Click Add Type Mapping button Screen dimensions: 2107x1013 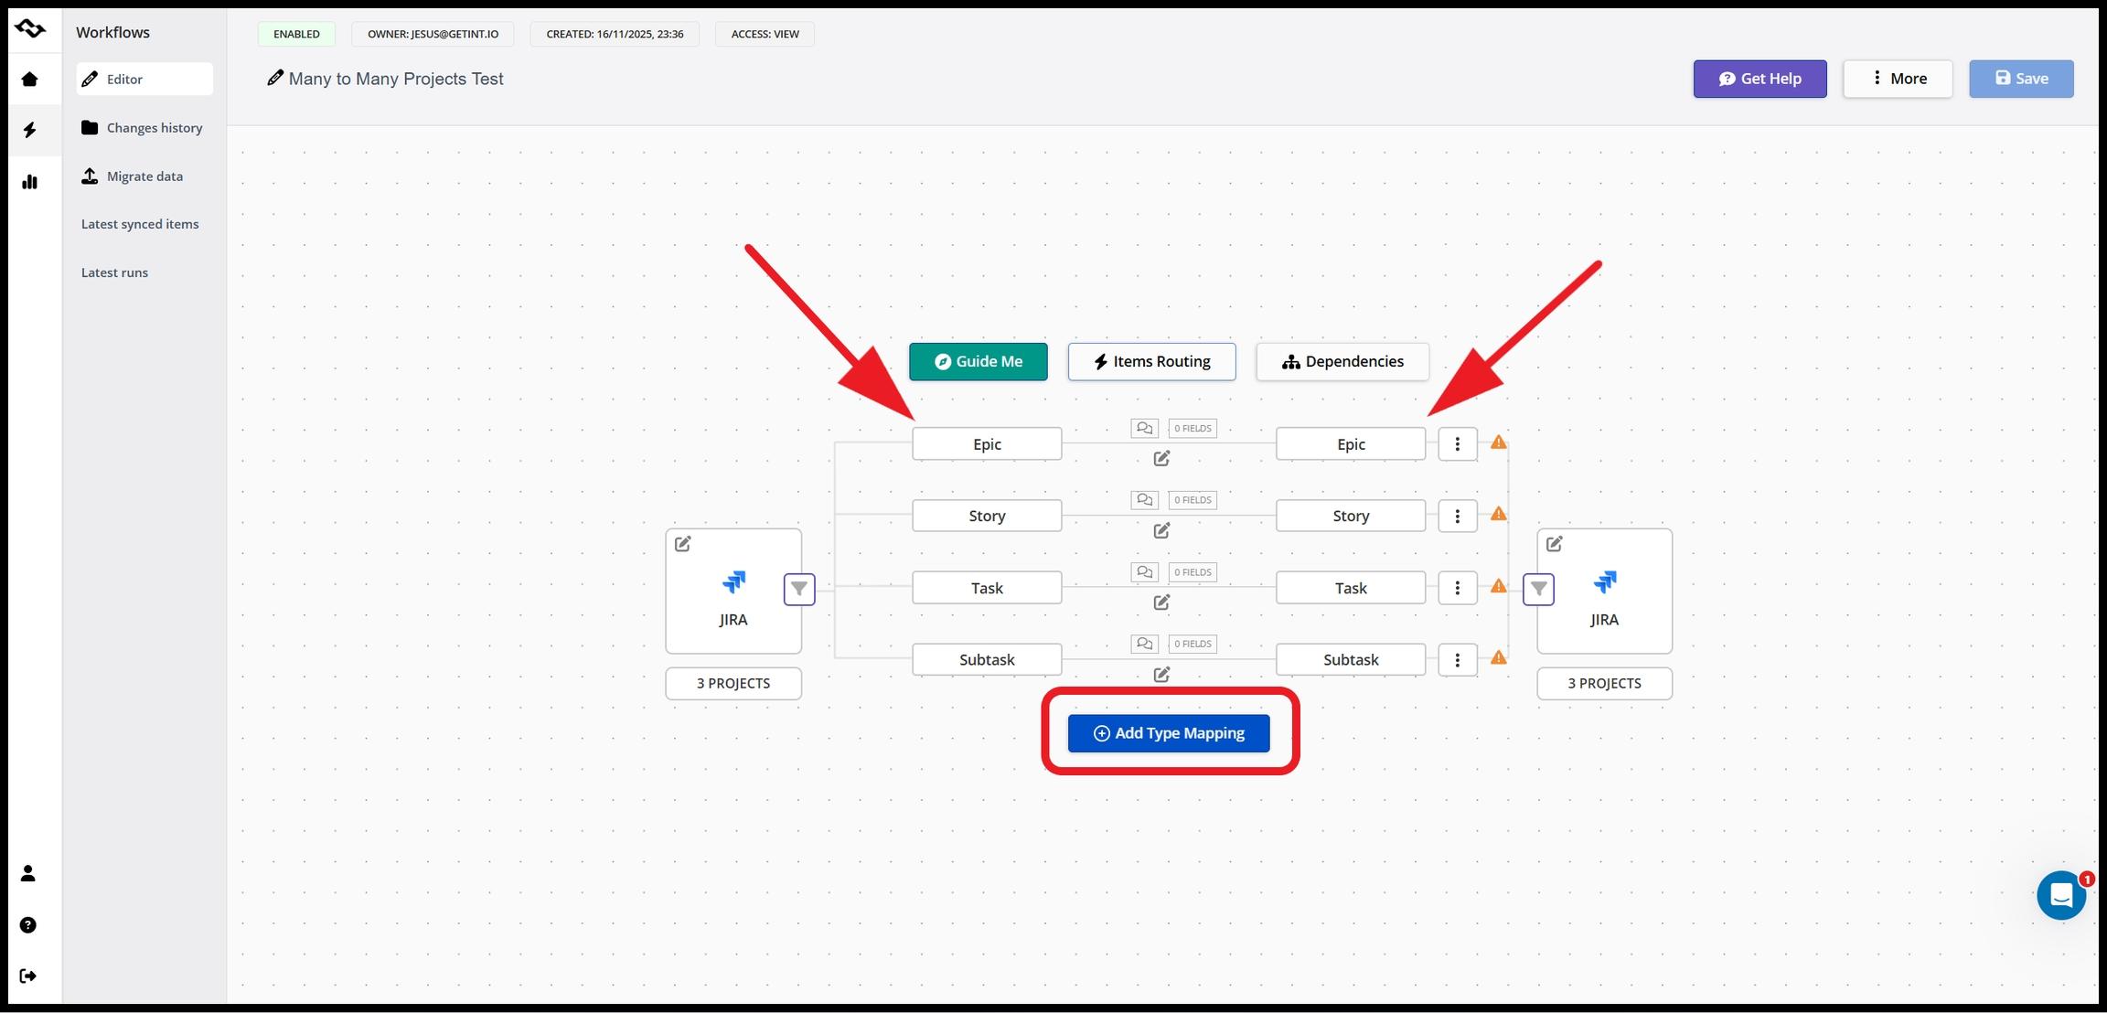point(1169,733)
